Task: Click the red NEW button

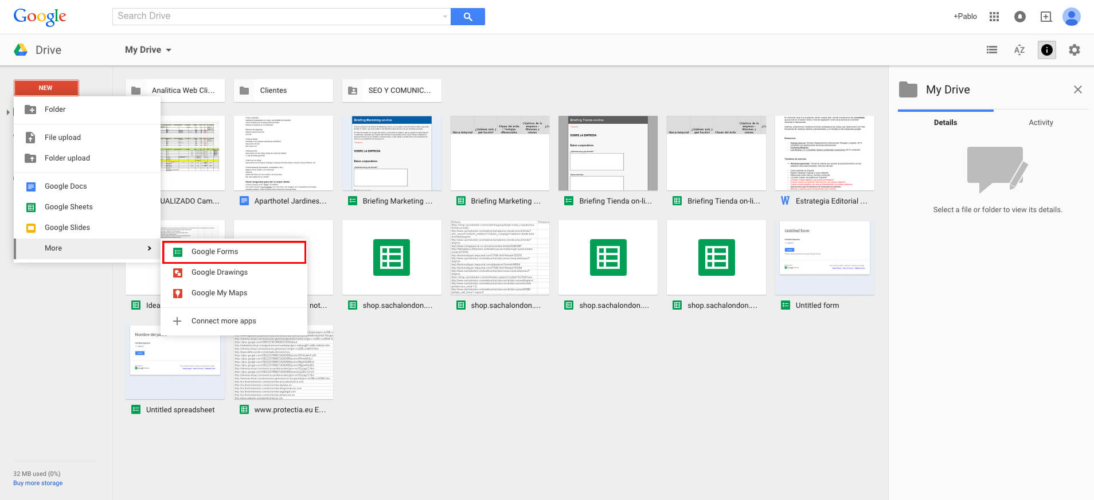Action: tap(46, 88)
